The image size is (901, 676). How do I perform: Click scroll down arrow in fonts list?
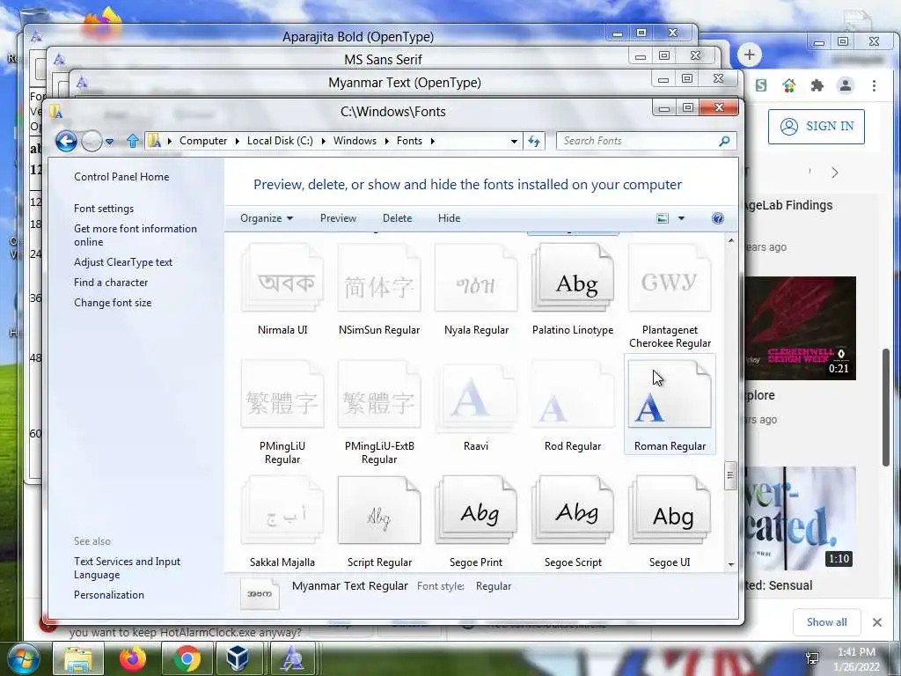(x=731, y=564)
